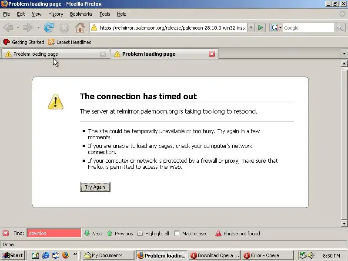Find Previous match
348x261 pixels.
pyautogui.click(x=120, y=234)
